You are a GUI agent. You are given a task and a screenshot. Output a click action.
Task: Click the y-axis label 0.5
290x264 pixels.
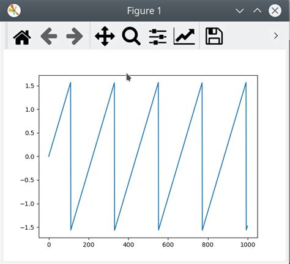click(29, 133)
